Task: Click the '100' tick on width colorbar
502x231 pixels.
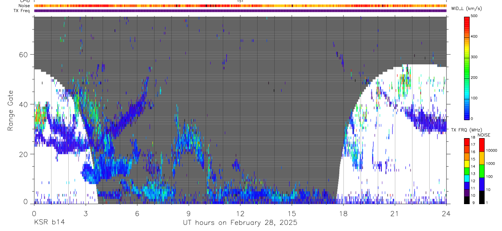Action: (x=474, y=98)
